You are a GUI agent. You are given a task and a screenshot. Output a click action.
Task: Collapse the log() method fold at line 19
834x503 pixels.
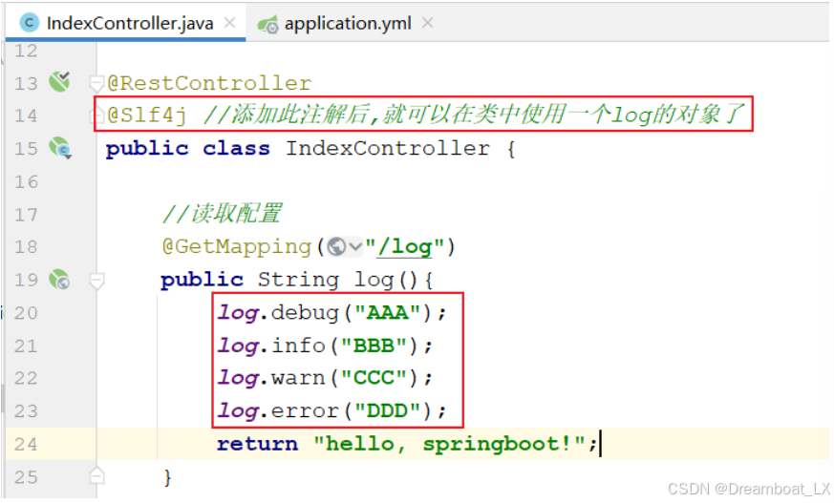96,281
